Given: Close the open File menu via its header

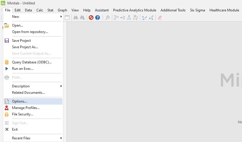Looking at the screenshot, I should coord(8,10).
